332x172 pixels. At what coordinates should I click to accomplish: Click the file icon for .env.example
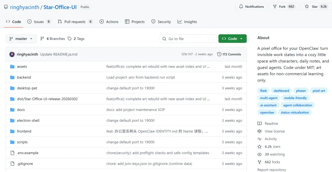point(12,153)
